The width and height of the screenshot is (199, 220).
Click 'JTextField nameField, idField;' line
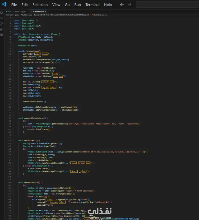coord(35,37)
